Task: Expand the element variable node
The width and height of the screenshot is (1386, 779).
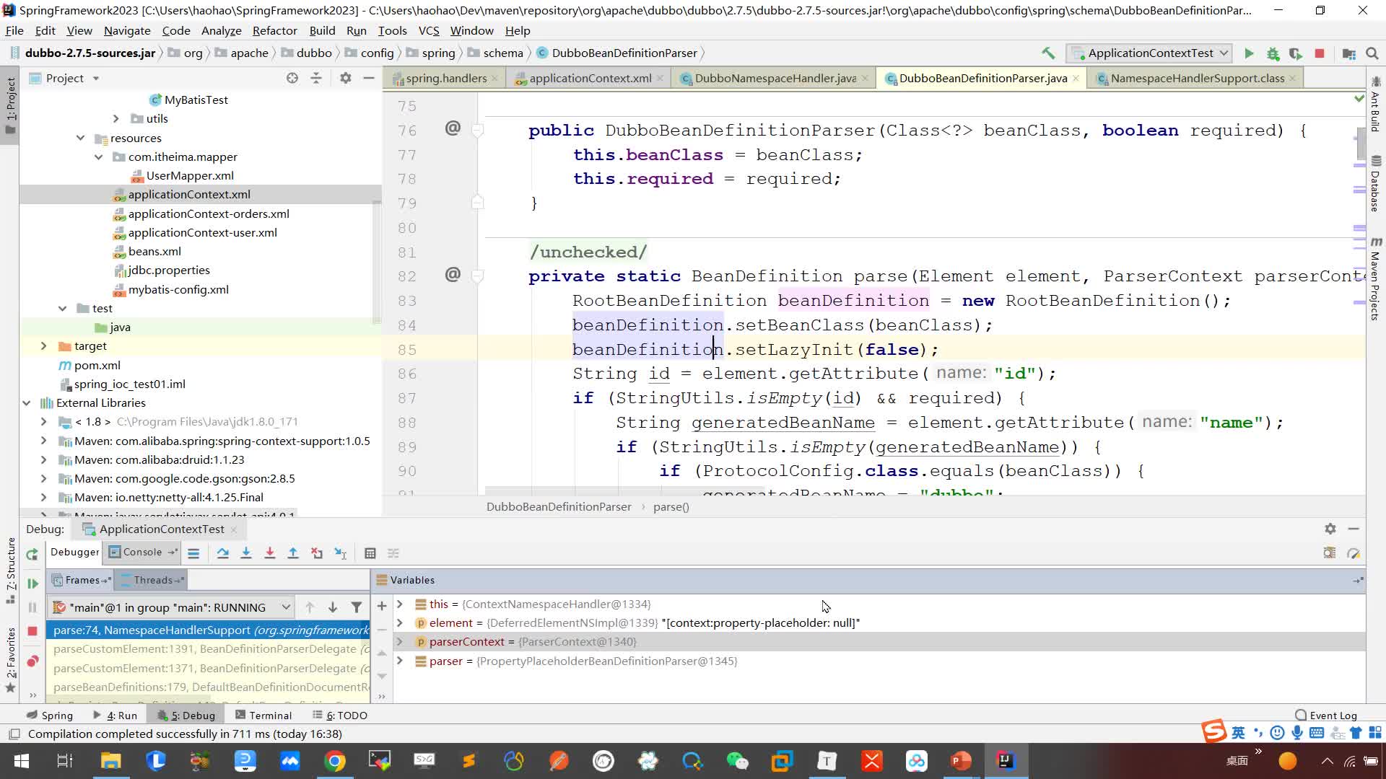Action: [399, 622]
